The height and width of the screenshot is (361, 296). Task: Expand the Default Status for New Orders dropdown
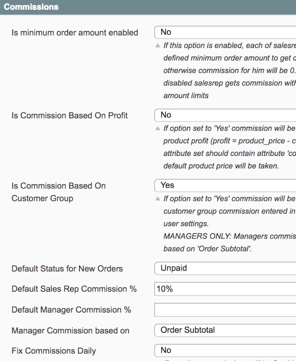pos(225,268)
